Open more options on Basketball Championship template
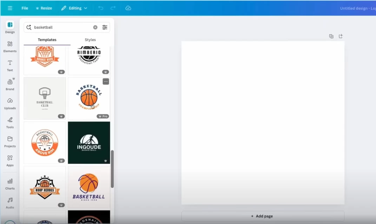Viewport: 376px width, 224px height. click(106, 82)
